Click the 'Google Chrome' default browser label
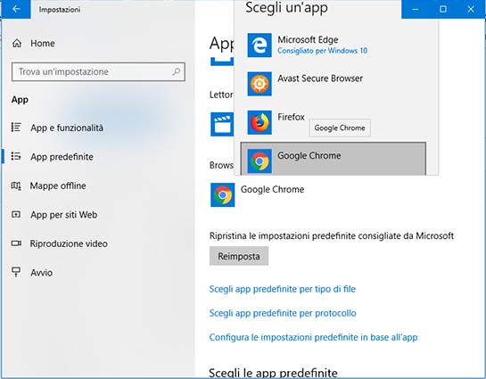This screenshot has width=486, height=379. coord(272,189)
